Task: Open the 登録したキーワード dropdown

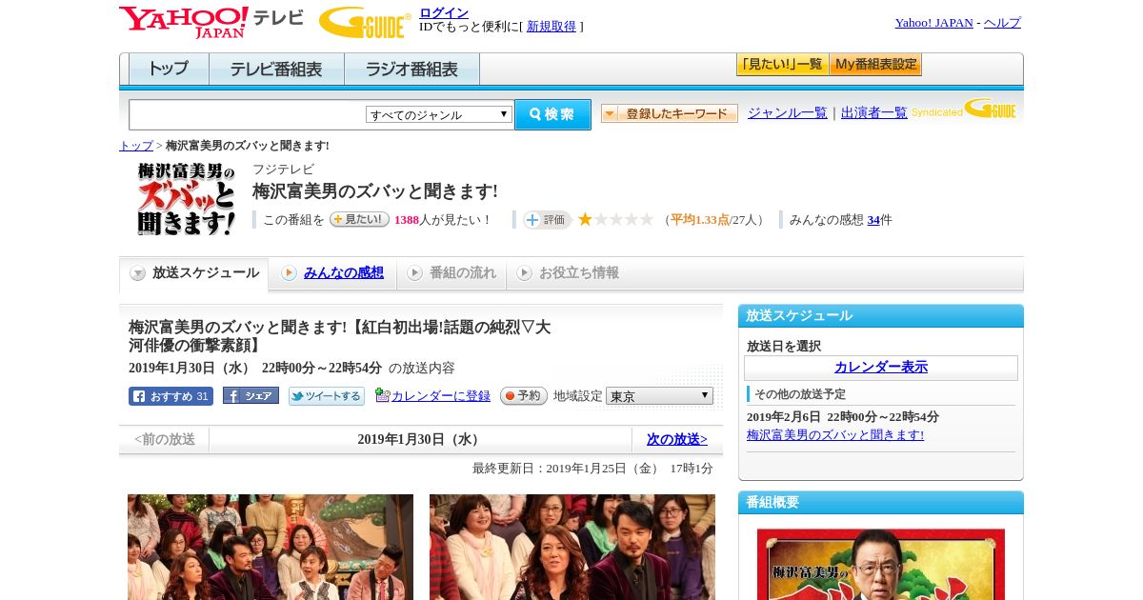Action: [x=670, y=113]
